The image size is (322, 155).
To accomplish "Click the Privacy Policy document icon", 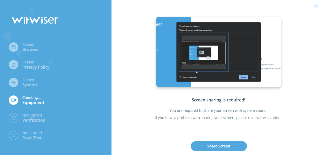I will pos(13,65).
